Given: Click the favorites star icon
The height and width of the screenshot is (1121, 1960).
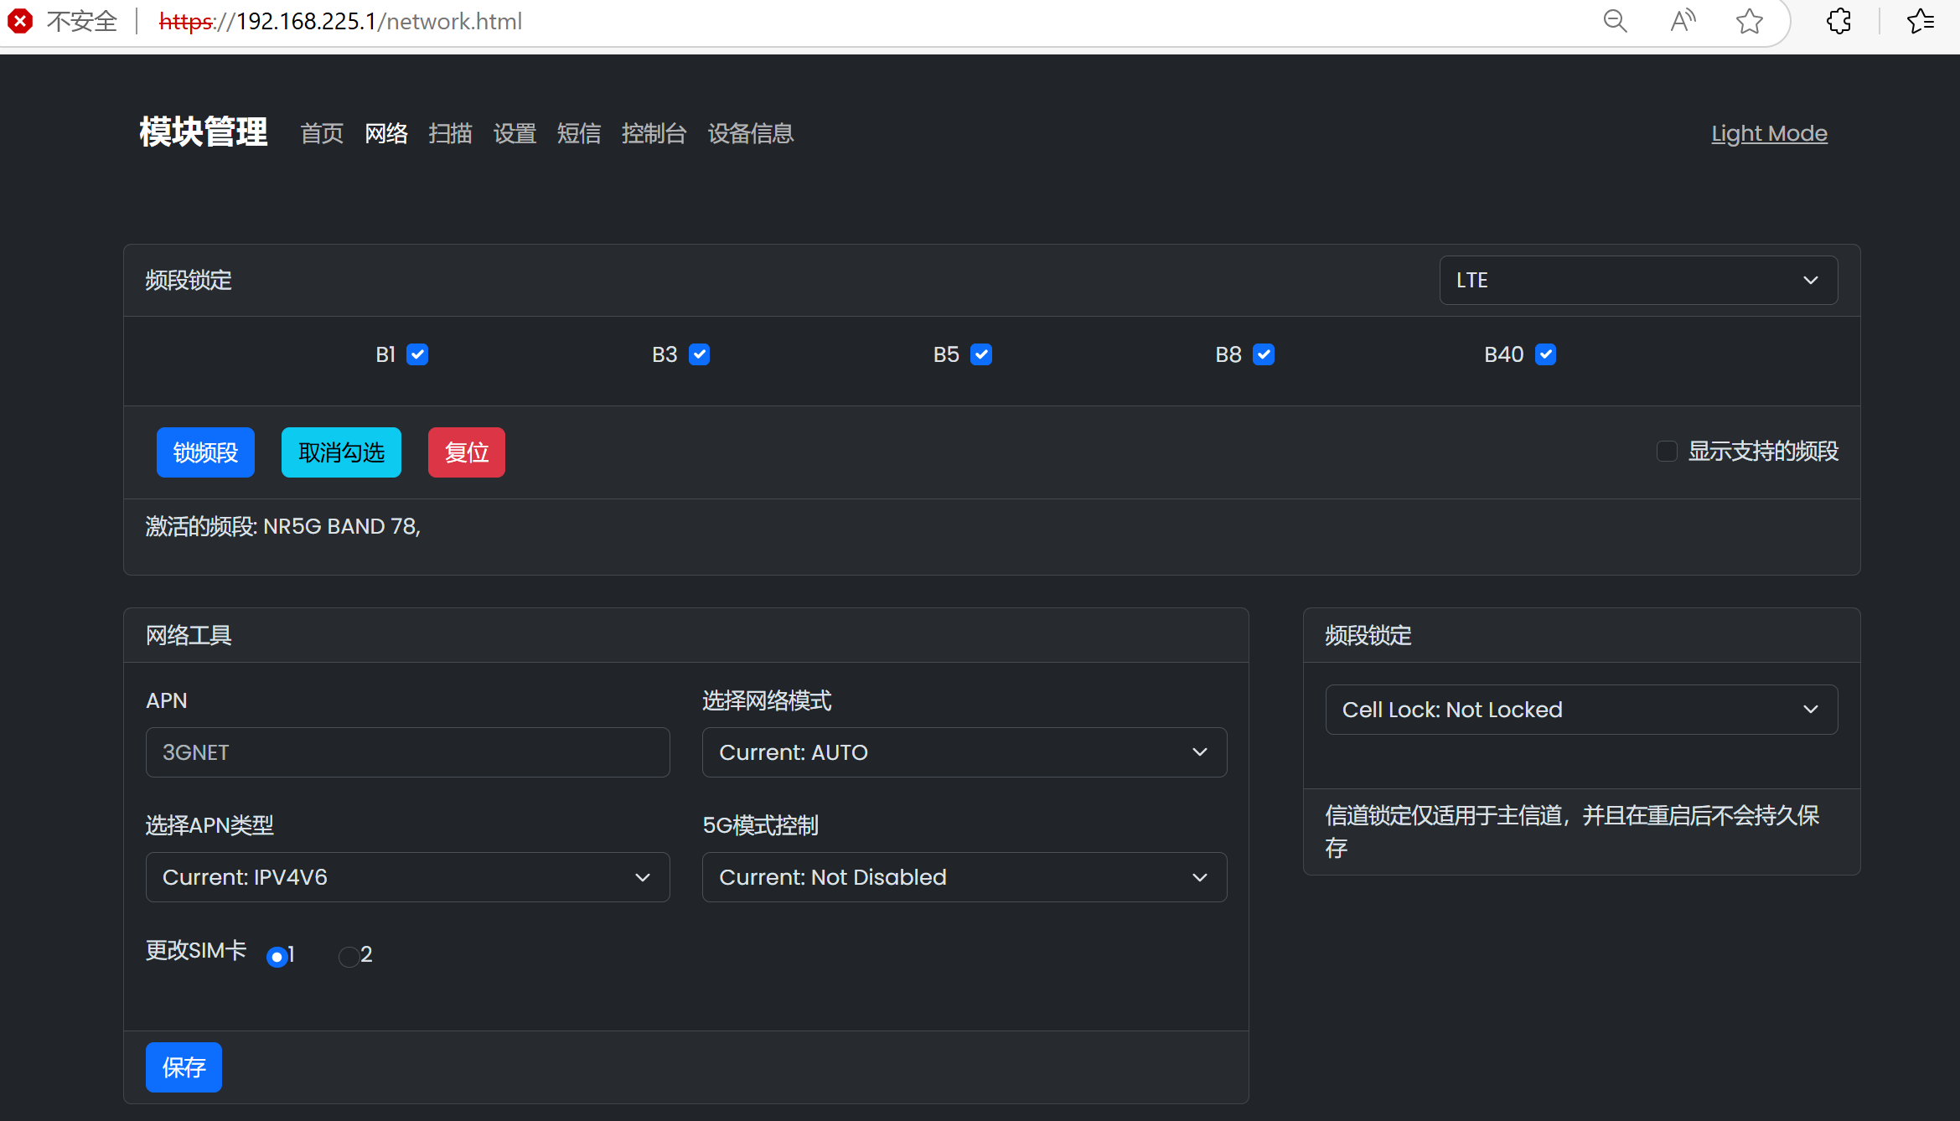Looking at the screenshot, I should [1749, 21].
